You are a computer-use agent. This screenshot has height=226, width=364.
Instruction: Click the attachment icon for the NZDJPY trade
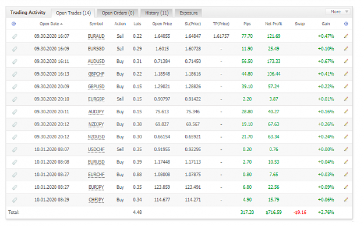tap(15, 124)
